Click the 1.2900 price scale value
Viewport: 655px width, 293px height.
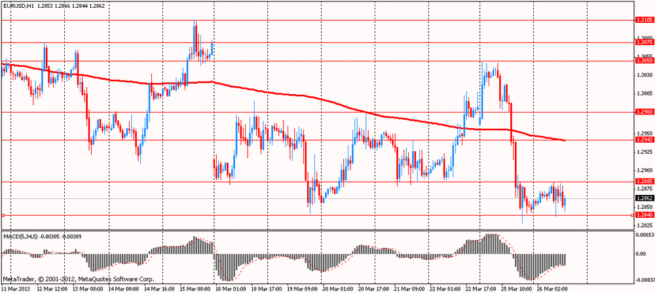pyautogui.click(x=644, y=170)
